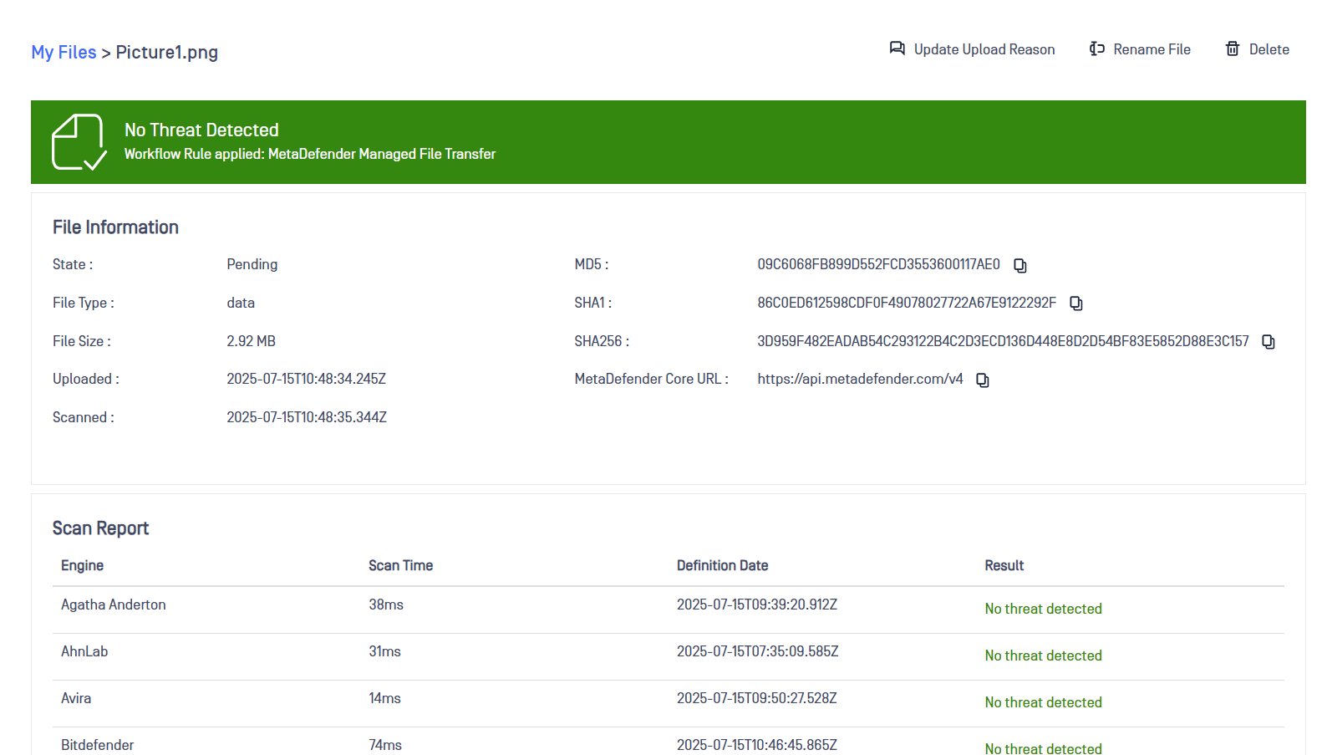The height and width of the screenshot is (755, 1322).
Task: Click the Result column header
Action: 1004,565
